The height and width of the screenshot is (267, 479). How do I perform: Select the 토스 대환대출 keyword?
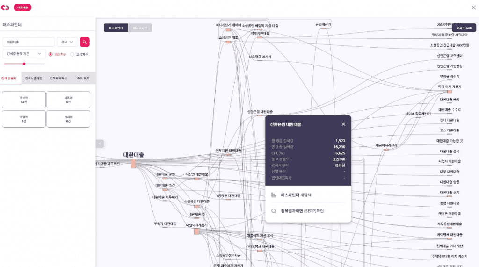point(450,131)
